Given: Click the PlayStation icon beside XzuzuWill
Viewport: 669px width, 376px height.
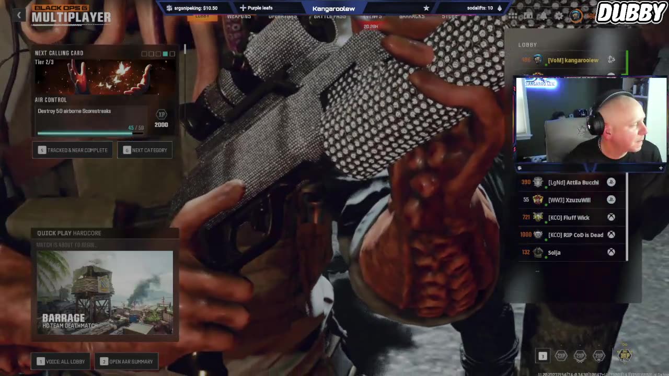Looking at the screenshot, I should (x=611, y=199).
